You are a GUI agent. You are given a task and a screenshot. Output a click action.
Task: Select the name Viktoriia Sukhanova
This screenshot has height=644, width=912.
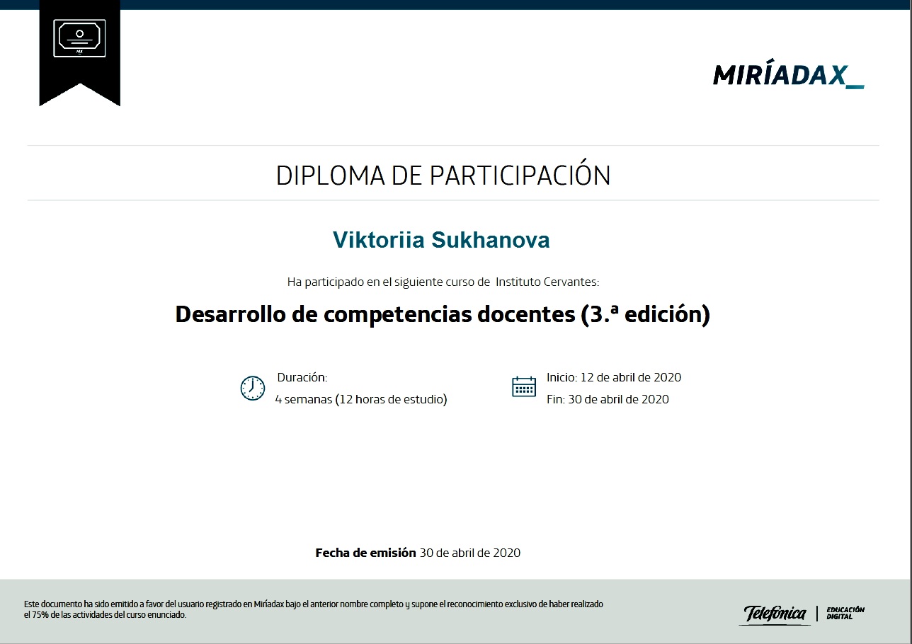coord(441,240)
